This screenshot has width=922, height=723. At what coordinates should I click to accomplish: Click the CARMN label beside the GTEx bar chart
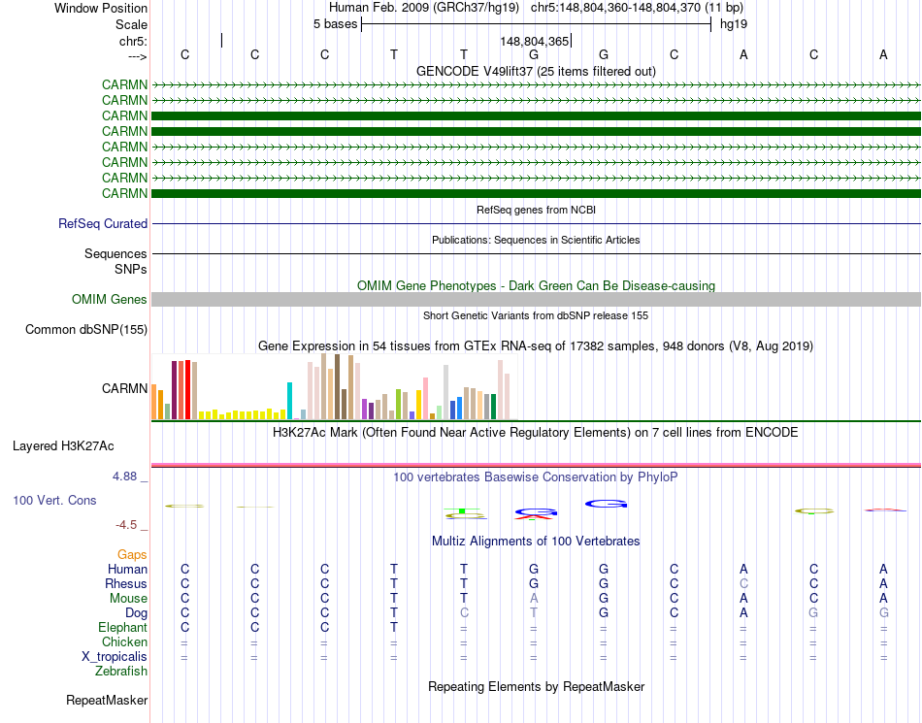124,388
